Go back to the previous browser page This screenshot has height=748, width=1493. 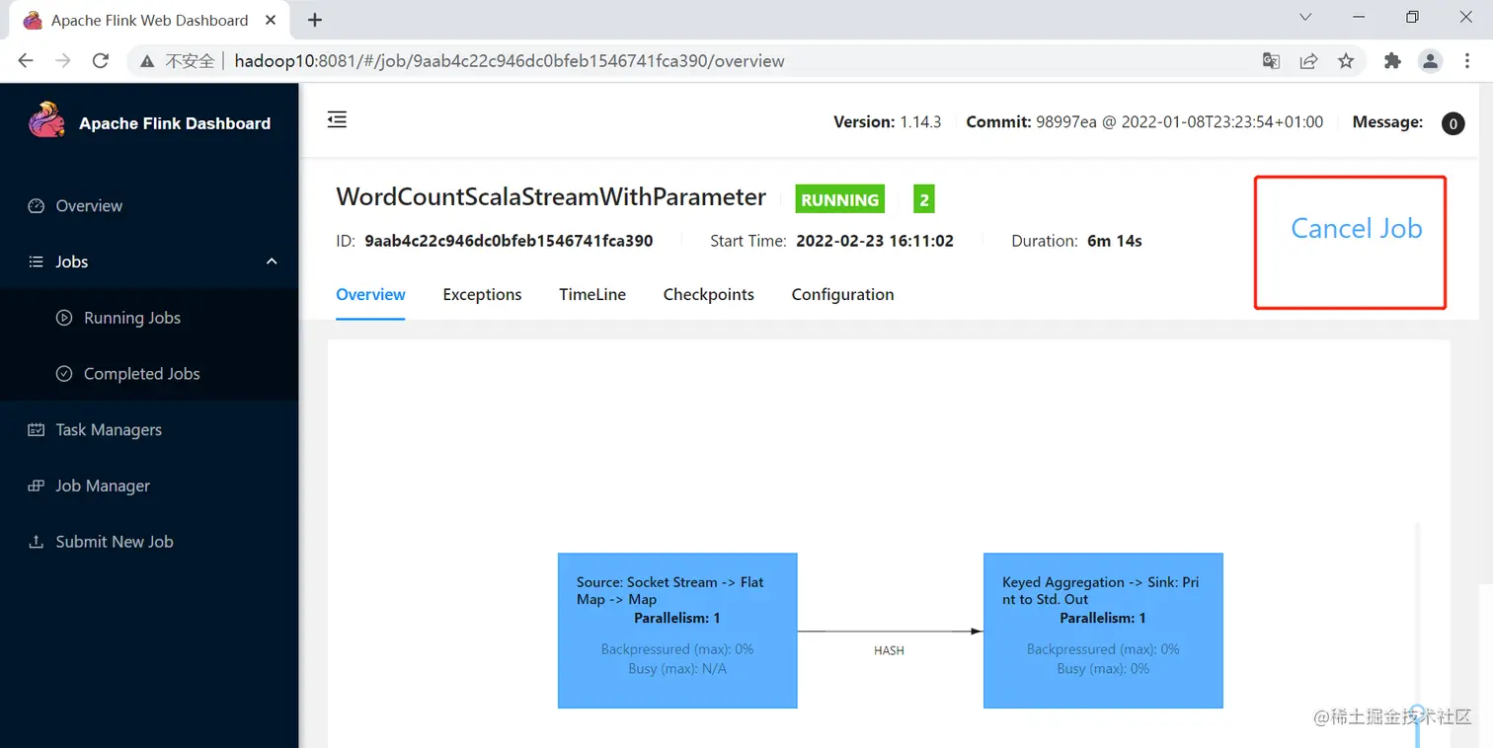coord(26,61)
